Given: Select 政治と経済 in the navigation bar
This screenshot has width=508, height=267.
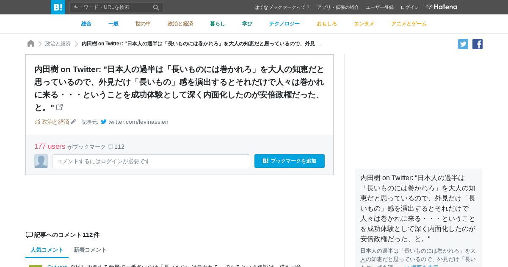Looking at the screenshot, I should (180, 24).
